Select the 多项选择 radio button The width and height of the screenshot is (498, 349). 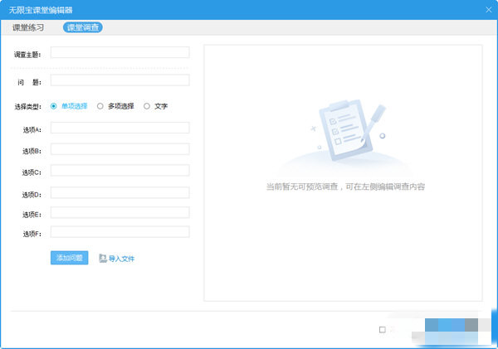(100, 106)
